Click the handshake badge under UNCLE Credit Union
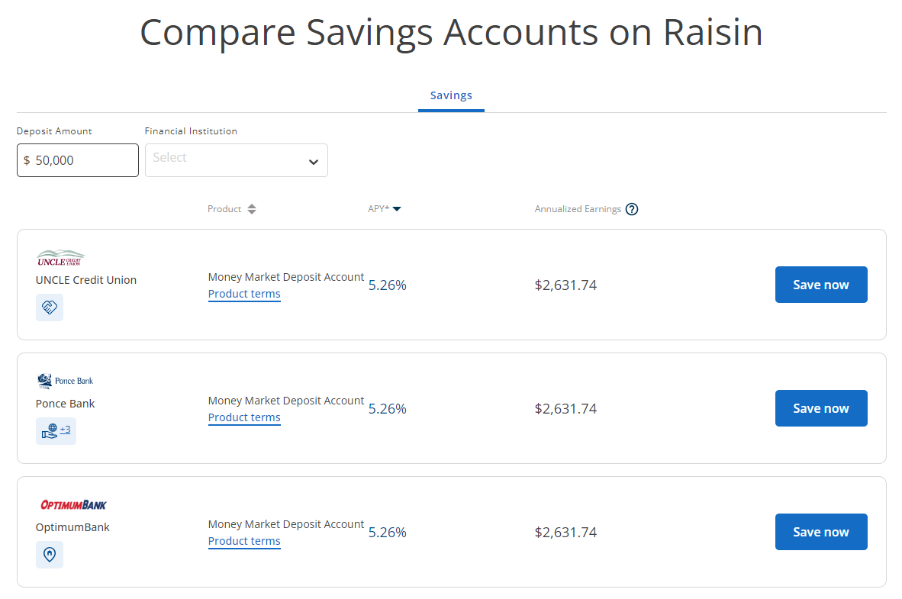902x599 pixels. pos(50,308)
